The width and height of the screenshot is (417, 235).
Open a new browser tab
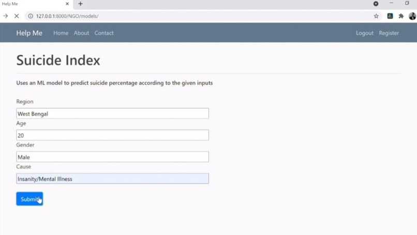[x=80, y=4]
